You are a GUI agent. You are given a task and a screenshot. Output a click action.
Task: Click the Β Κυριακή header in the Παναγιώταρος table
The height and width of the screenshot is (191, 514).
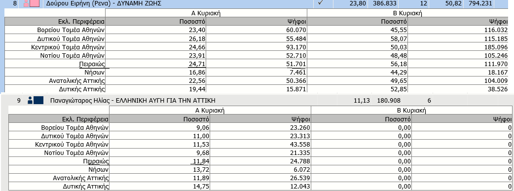(412, 110)
